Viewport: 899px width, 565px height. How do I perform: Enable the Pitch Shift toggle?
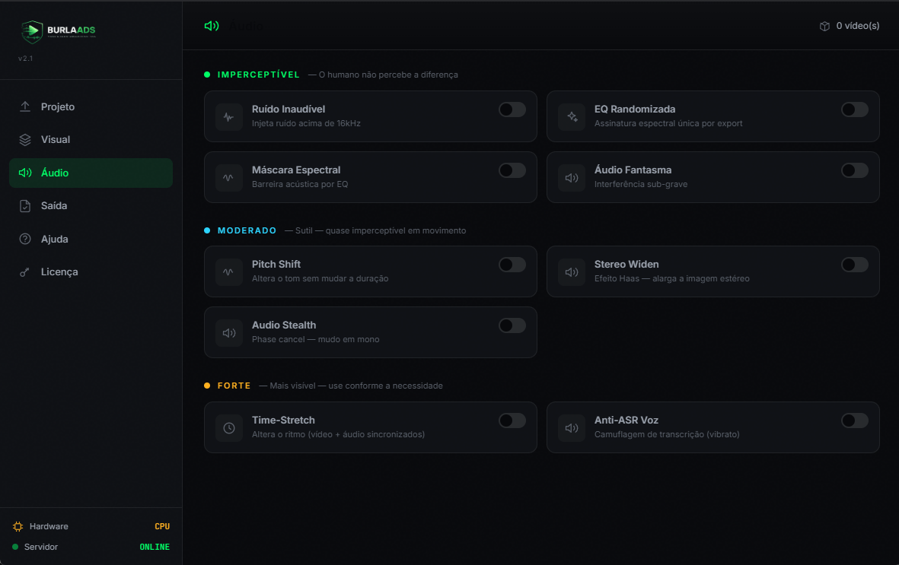click(512, 265)
